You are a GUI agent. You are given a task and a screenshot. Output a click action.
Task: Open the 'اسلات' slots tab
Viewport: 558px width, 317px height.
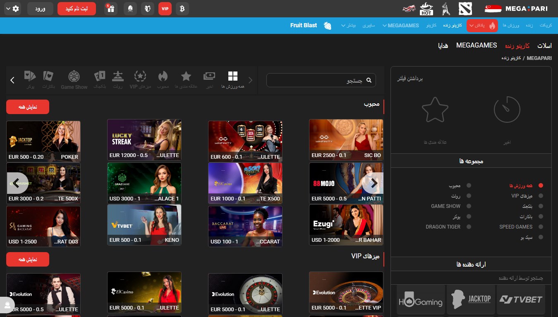[x=544, y=45]
